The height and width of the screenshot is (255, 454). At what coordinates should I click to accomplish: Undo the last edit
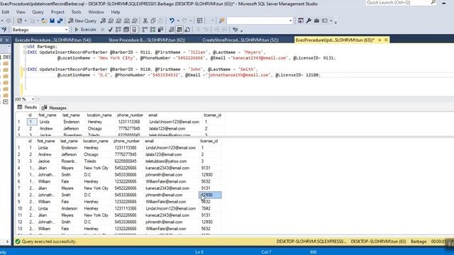pos(172,21)
